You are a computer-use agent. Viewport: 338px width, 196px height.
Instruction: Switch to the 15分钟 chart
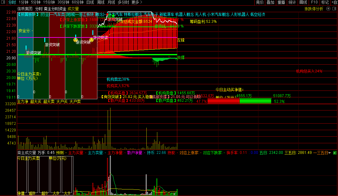49,2
